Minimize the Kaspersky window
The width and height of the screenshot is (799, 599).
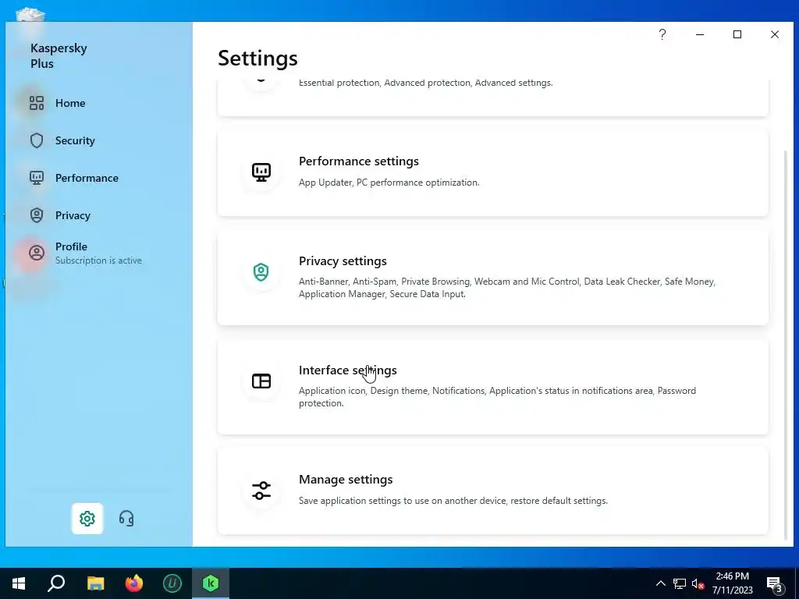700,34
